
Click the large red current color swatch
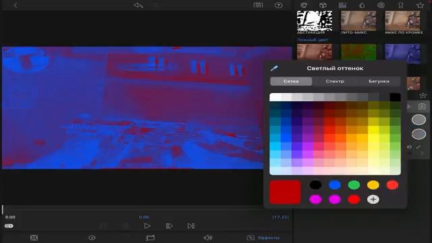(x=285, y=192)
